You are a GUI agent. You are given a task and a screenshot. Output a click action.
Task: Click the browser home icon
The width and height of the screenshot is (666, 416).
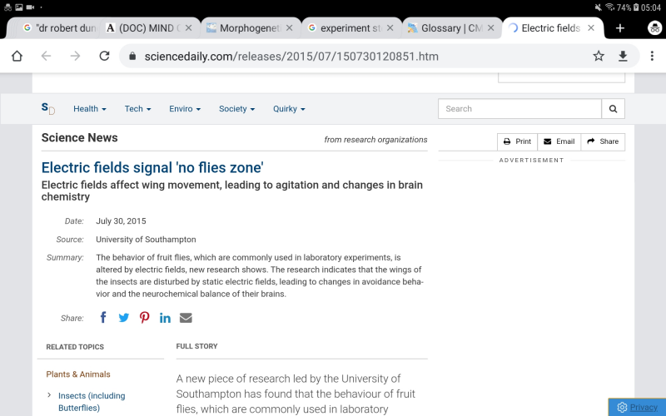click(17, 56)
